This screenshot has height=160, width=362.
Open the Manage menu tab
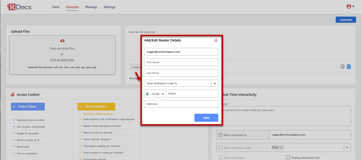91,7
